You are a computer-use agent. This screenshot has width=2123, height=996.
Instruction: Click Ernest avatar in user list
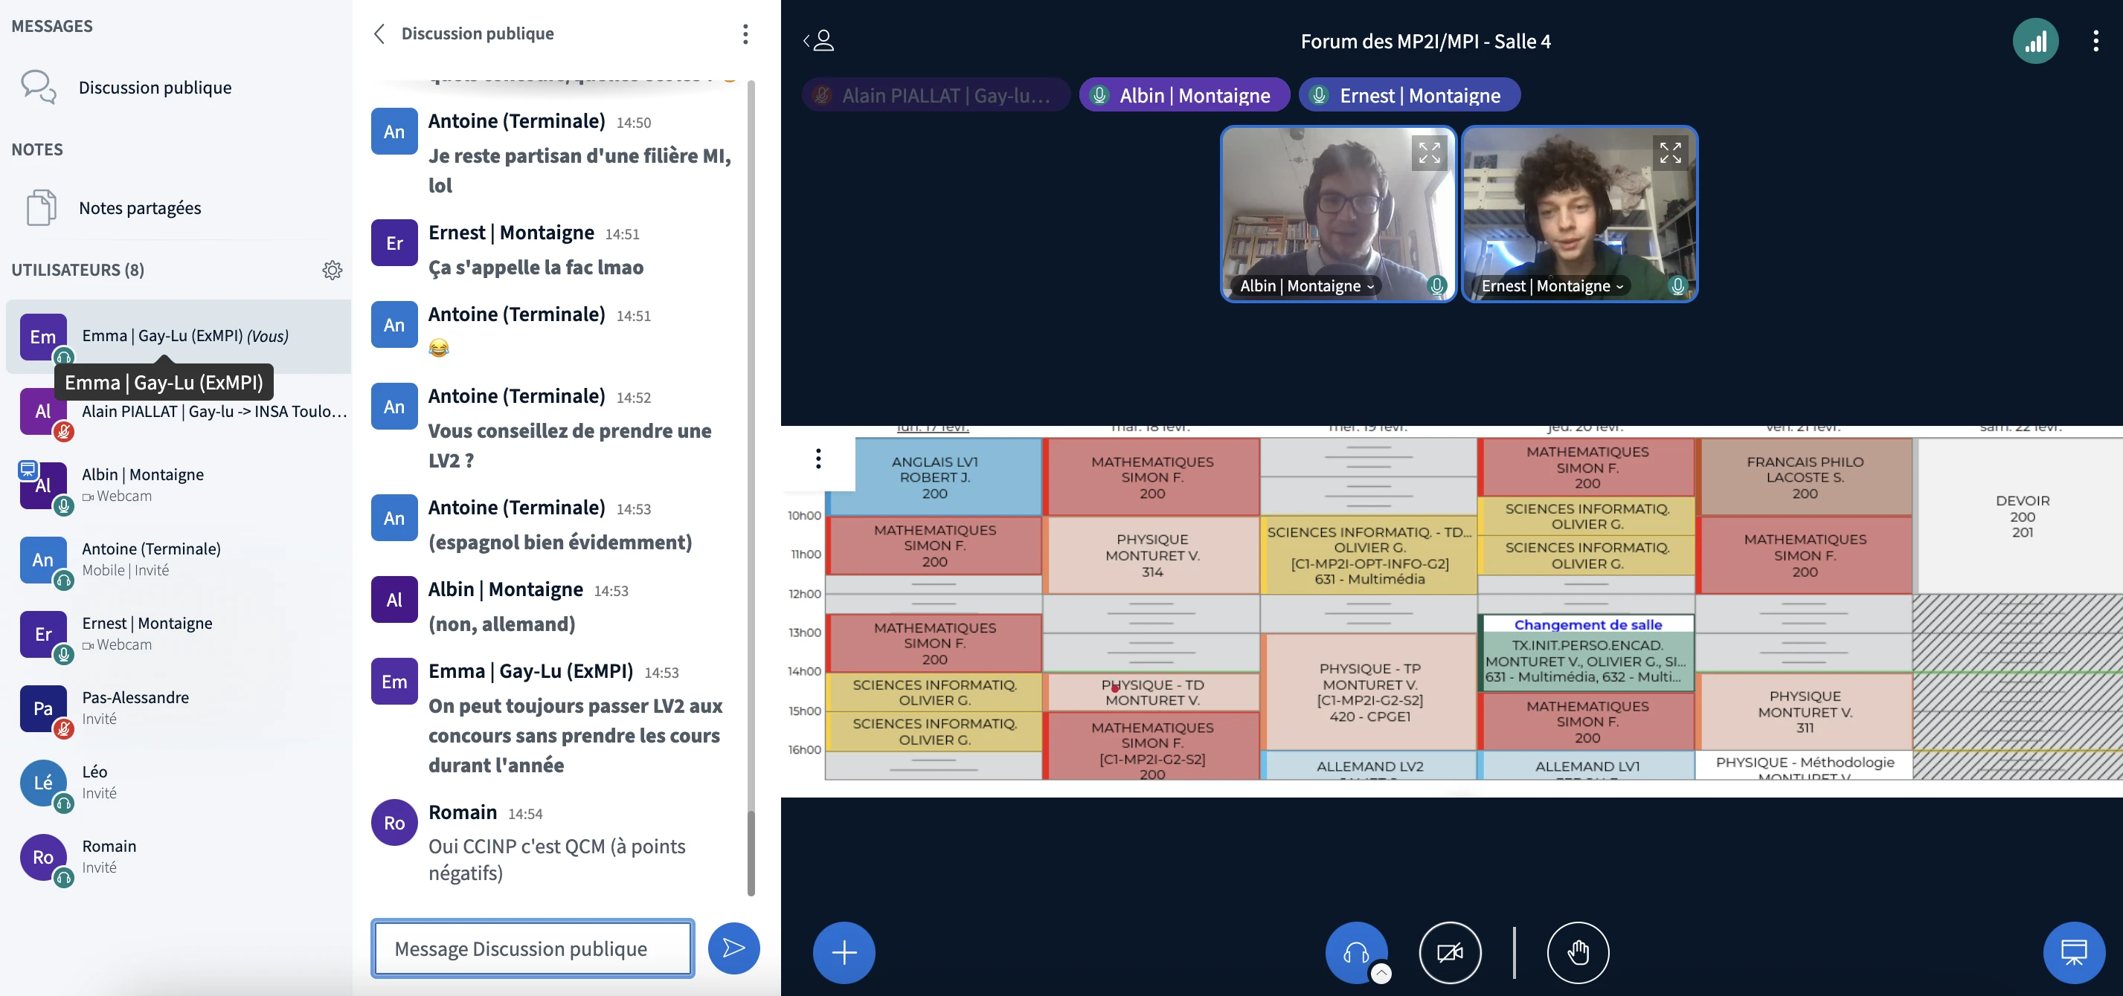43,634
